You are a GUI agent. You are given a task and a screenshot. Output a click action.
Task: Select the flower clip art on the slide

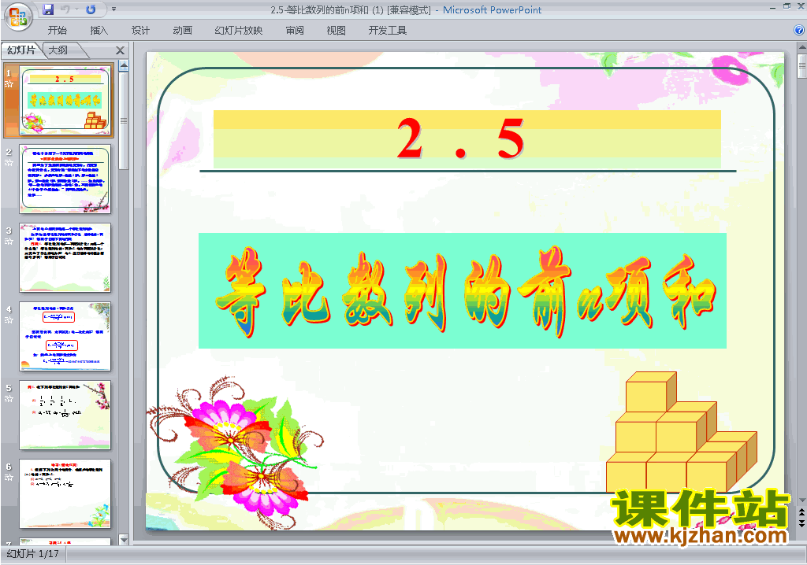pos(236,454)
